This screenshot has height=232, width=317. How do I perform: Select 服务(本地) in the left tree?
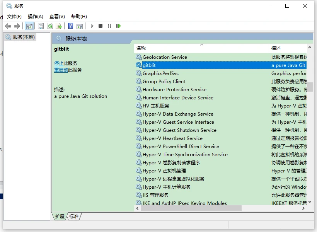[x=24, y=37]
